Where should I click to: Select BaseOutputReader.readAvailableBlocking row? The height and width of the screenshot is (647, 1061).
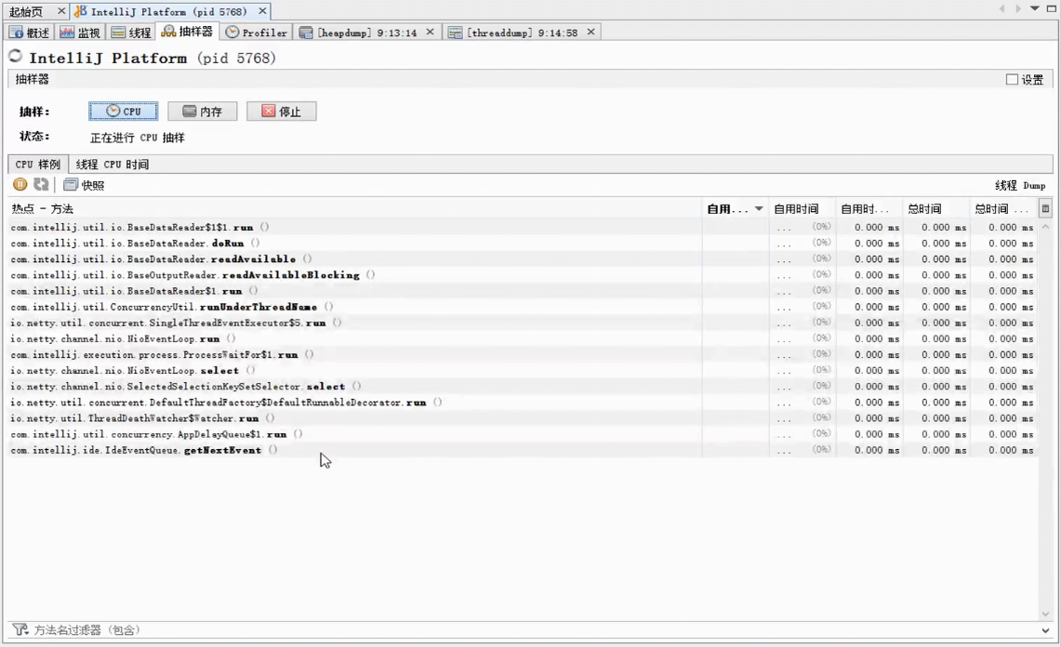click(524, 275)
